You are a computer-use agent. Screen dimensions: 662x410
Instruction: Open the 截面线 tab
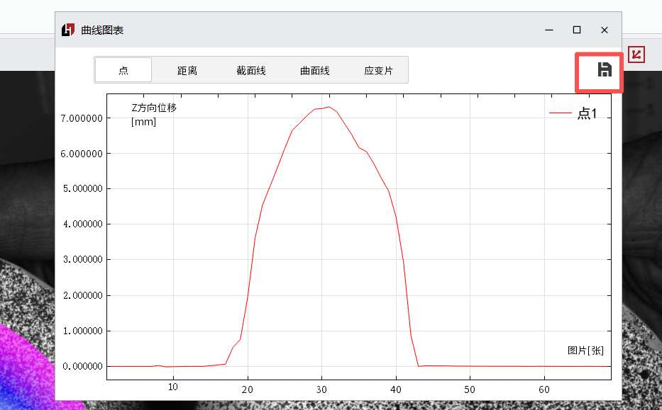[x=251, y=70]
